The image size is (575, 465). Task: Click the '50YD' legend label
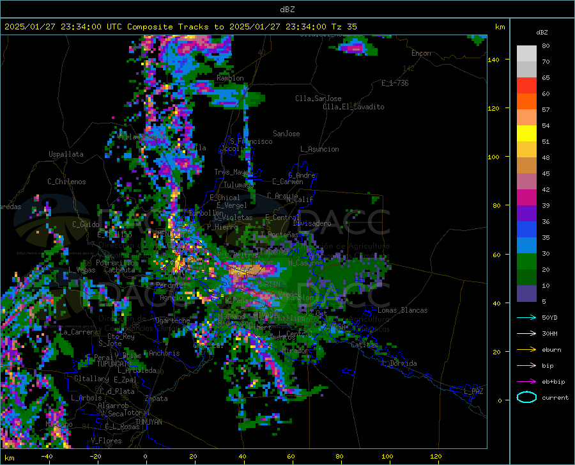pyautogui.click(x=549, y=318)
